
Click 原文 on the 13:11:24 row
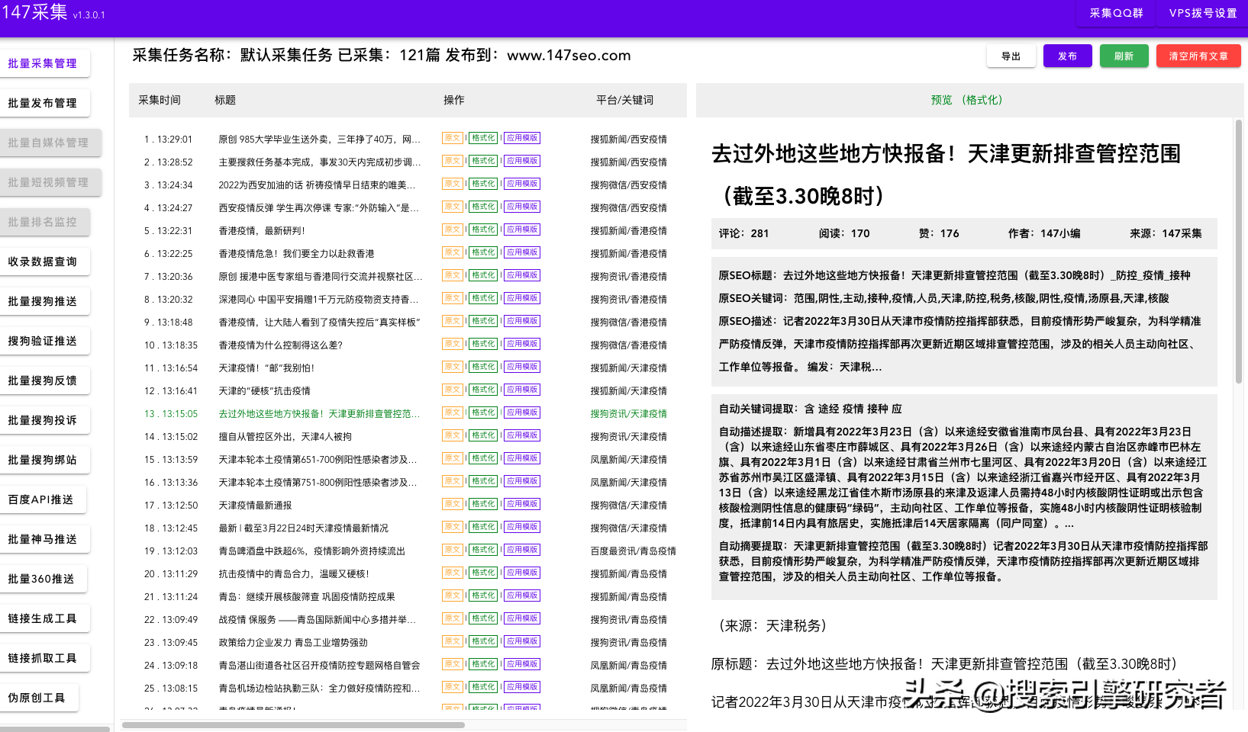(x=453, y=596)
